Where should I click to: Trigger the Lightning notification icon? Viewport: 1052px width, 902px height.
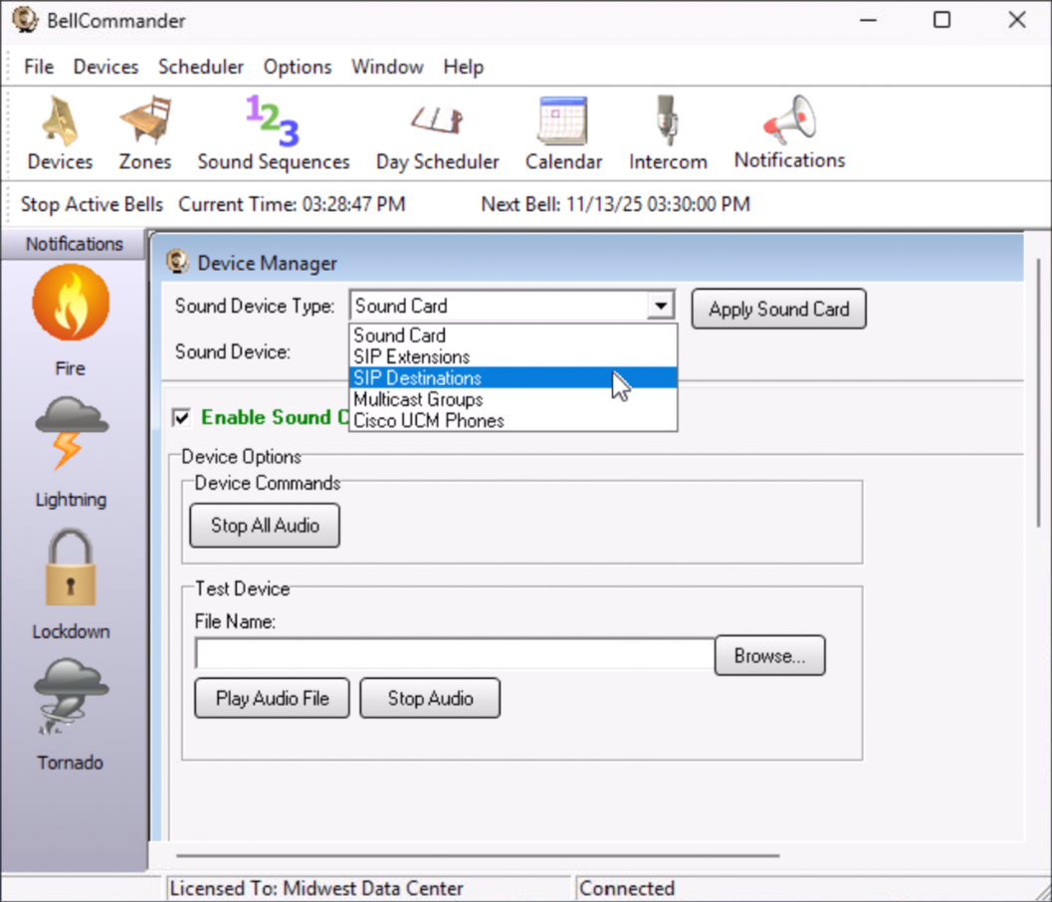coord(70,434)
